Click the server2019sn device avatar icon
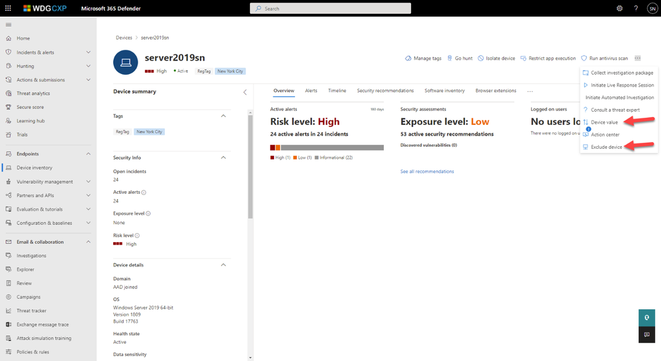This screenshot has width=661, height=361. (x=126, y=62)
